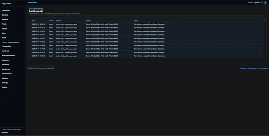The image size is (269, 136).
Task: Click the detail text in the 09:20:44 row
Action: pos(149,31)
